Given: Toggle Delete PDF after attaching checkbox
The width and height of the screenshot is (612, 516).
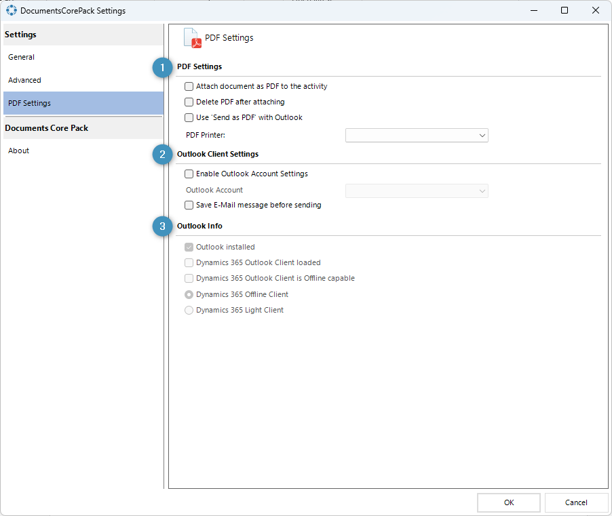Looking at the screenshot, I should 189,102.
